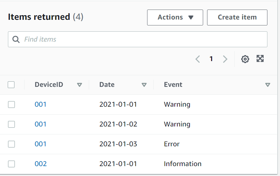Sort by Date column arrow

pyautogui.click(x=144, y=85)
